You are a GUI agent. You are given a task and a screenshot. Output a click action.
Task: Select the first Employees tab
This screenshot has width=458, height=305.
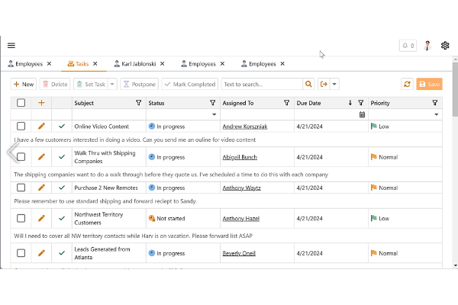(28, 64)
